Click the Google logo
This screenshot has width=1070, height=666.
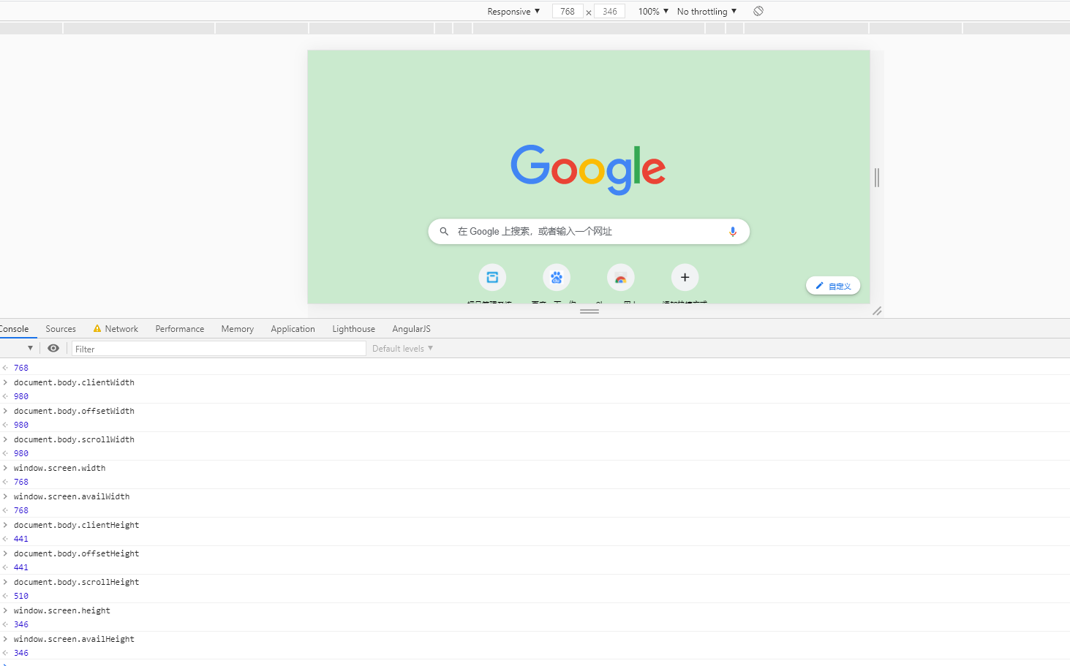click(588, 170)
